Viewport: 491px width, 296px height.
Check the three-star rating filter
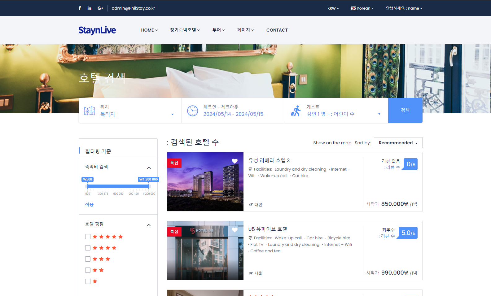point(88,259)
